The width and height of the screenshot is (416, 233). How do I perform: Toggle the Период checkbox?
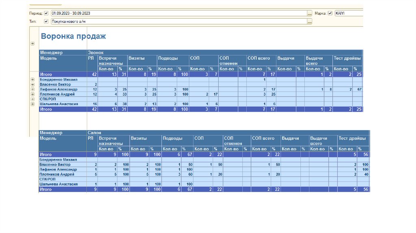(46, 13)
